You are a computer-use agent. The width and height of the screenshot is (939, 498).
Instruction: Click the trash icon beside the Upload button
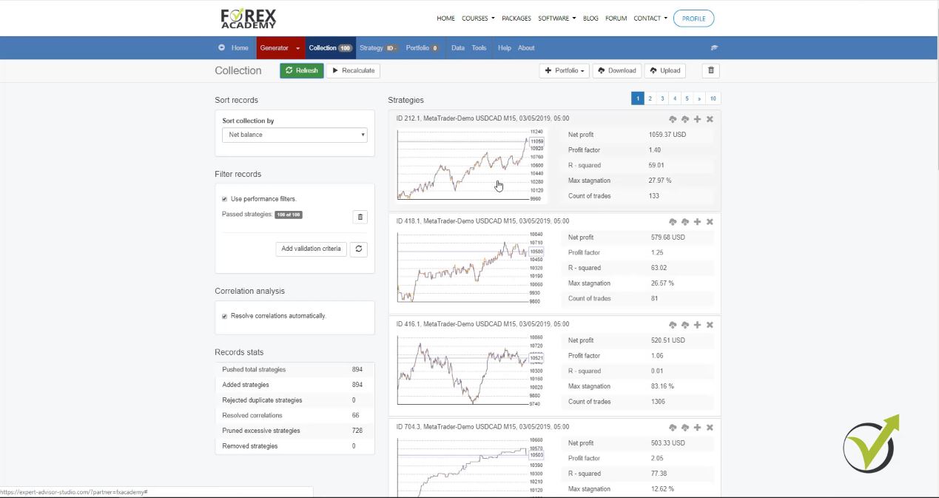(x=711, y=70)
